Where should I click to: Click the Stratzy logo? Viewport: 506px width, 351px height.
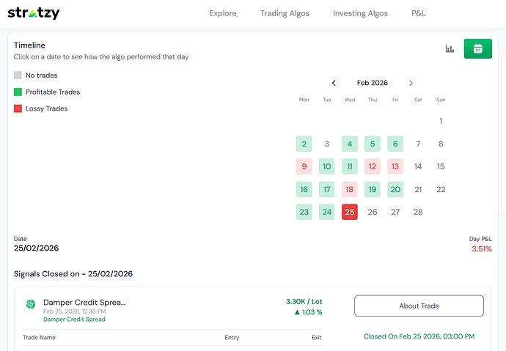pyautogui.click(x=34, y=13)
